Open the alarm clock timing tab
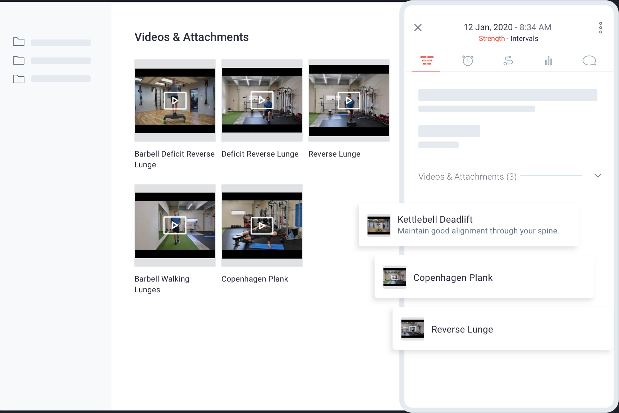Image resolution: width=619 pixels, height=413 pixels. [468, 61]
